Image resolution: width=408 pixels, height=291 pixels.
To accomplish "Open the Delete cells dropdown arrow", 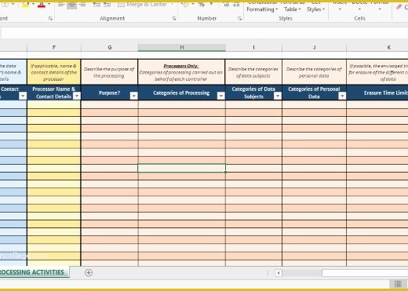I will (359, 9).
